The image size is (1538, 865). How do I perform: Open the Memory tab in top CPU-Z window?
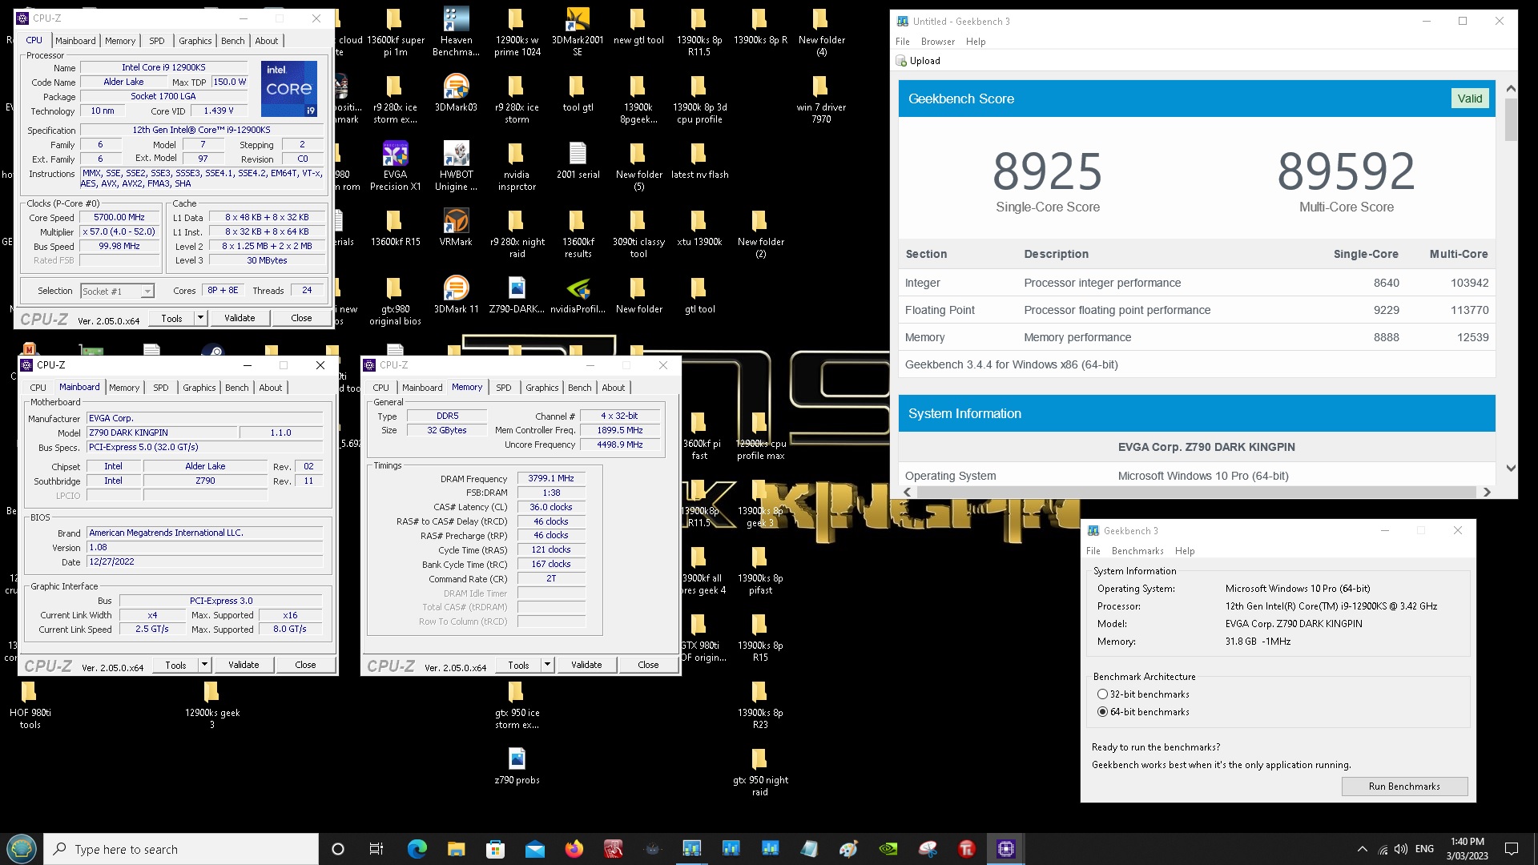tap(119, 41)
